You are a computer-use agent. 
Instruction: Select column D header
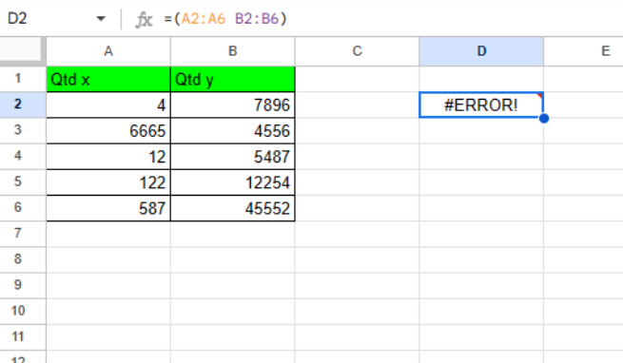pos(481,51)
